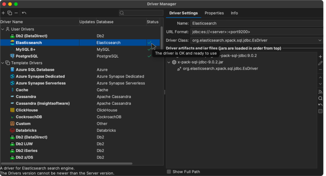This screenshot has height=176, width=326.
Task: Click the feed signal icon in artifact toolbar
Action: [x=320, y=92]
